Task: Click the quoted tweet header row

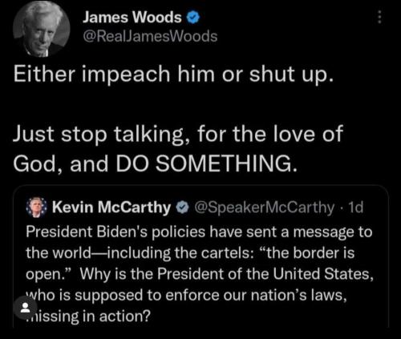Action: (195, 208)
